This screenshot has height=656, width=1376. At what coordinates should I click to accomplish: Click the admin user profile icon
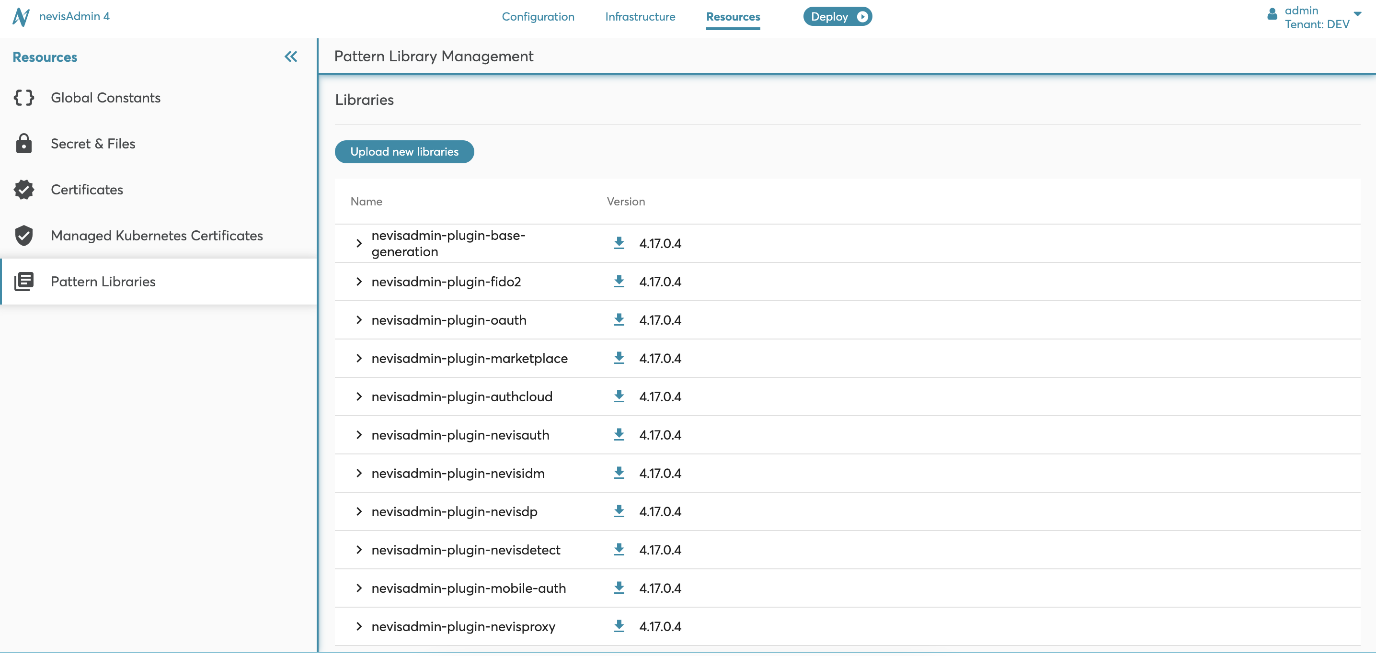[x=1272, y=14]
